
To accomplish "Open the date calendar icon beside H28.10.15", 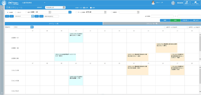I will point(33,16).
